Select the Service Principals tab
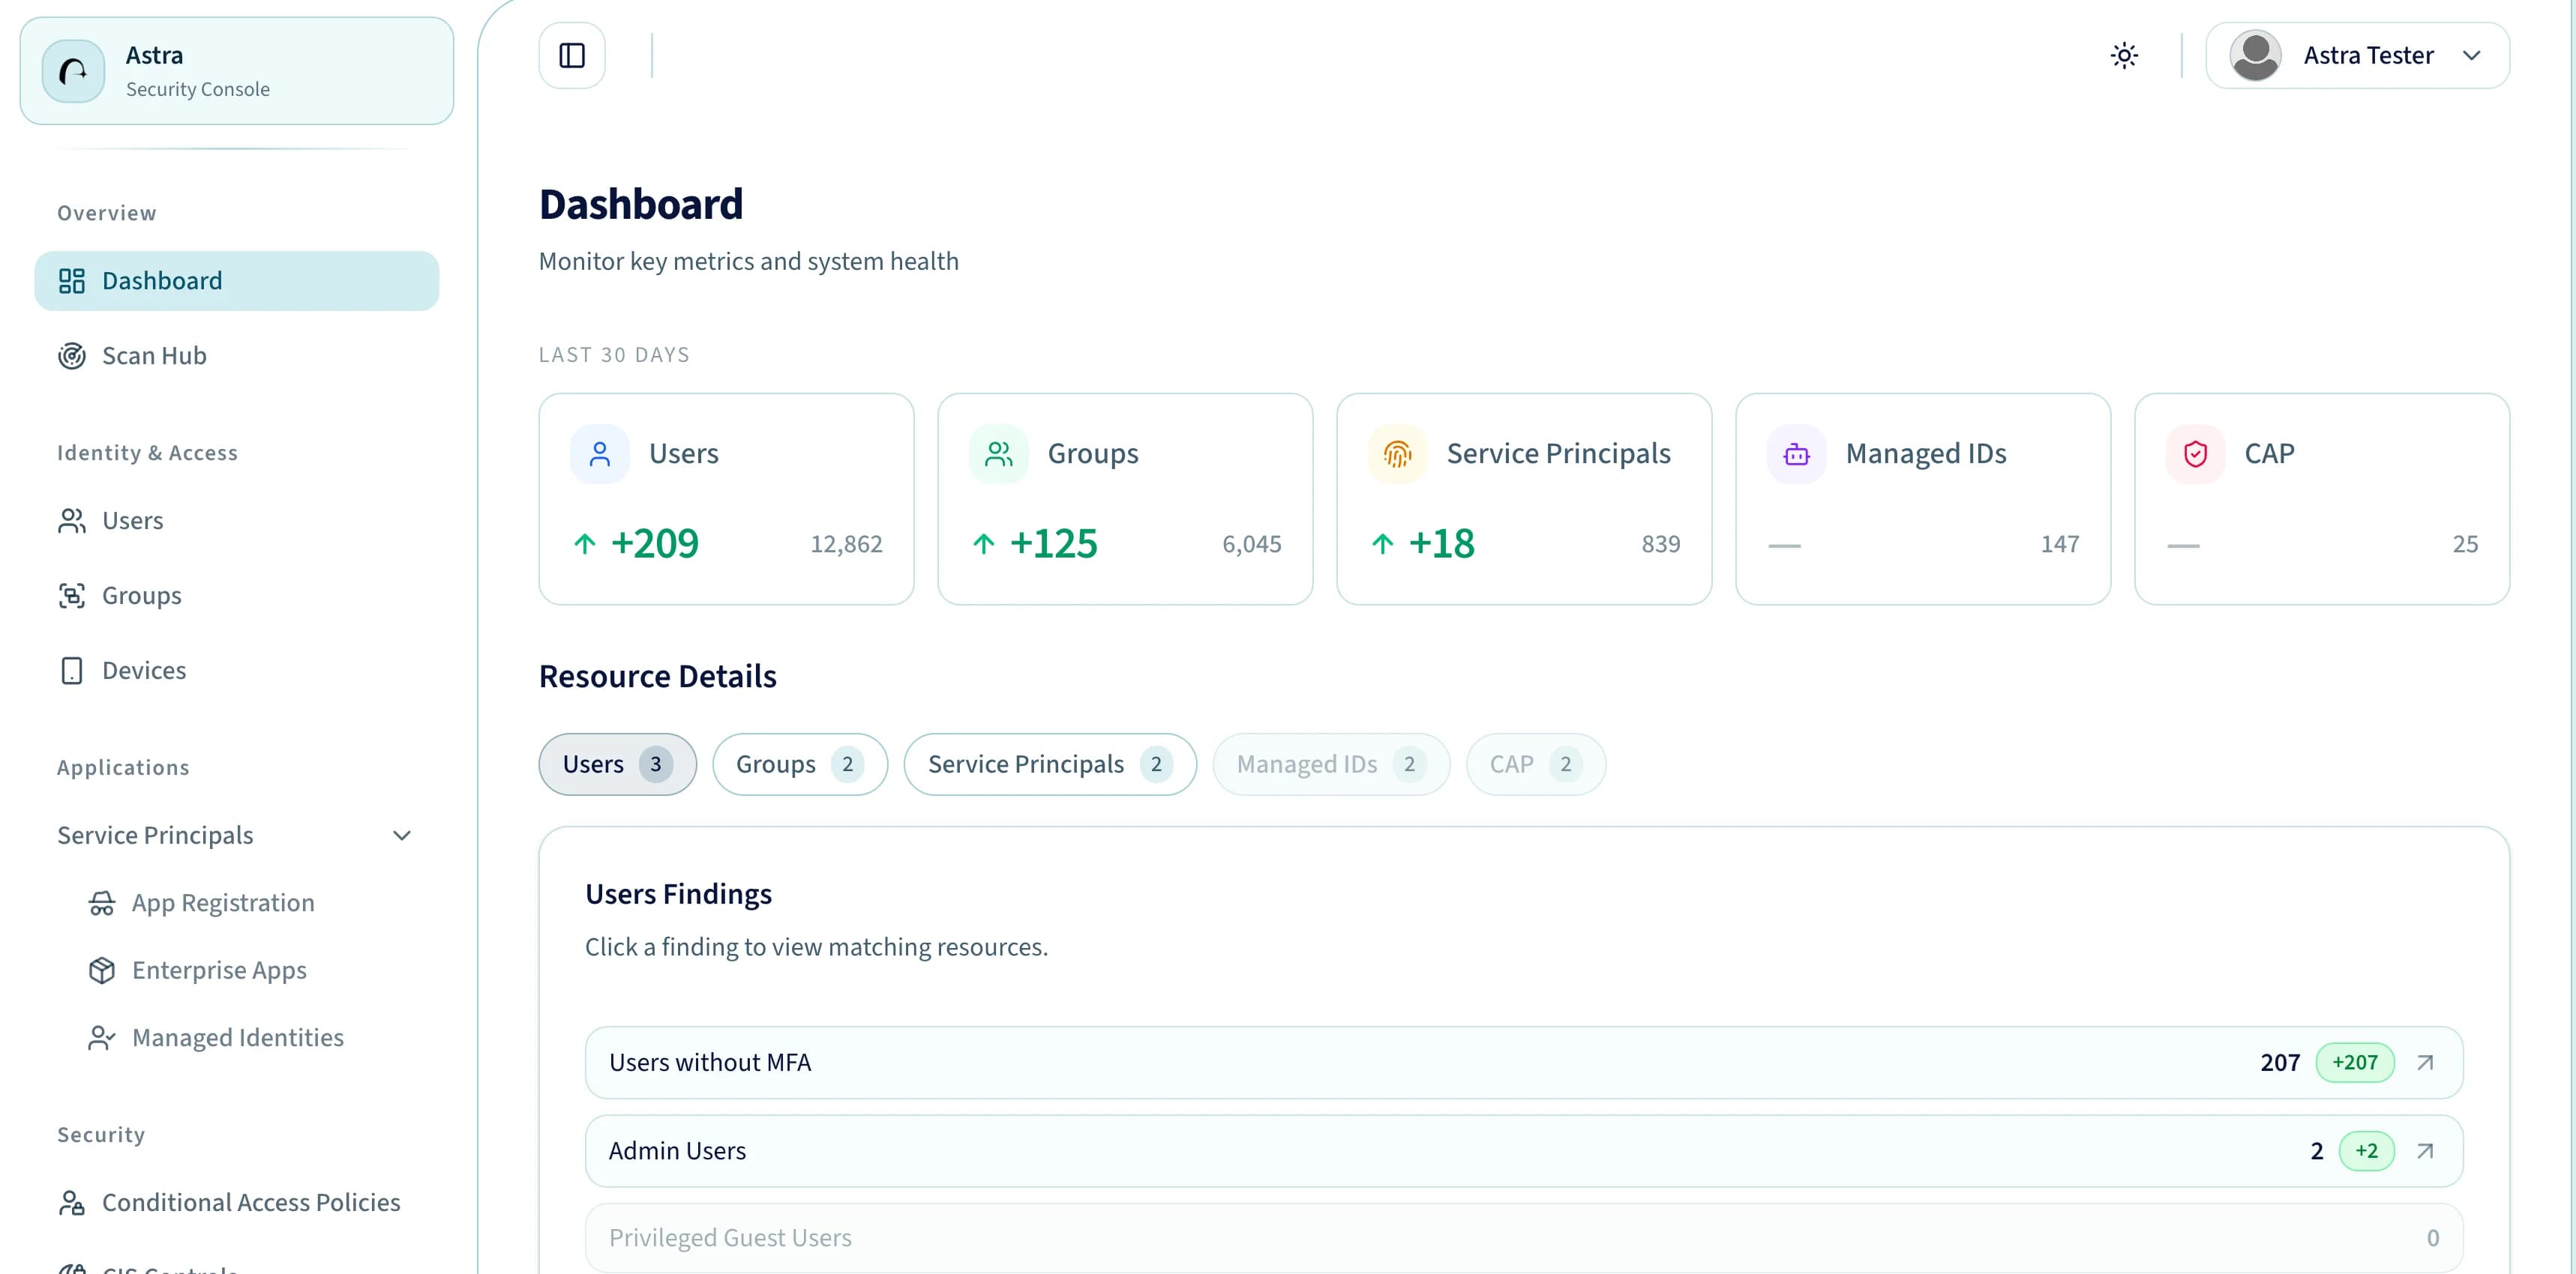This screenshot has height=1274, width=2576. click(1049, 764)
